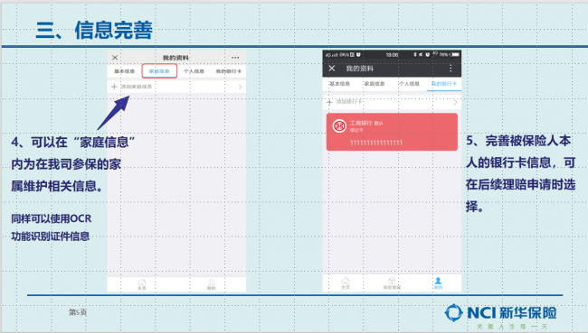Open the blue 我的 profile icon
Screen dimensions: 588x333
click(438, 283)
